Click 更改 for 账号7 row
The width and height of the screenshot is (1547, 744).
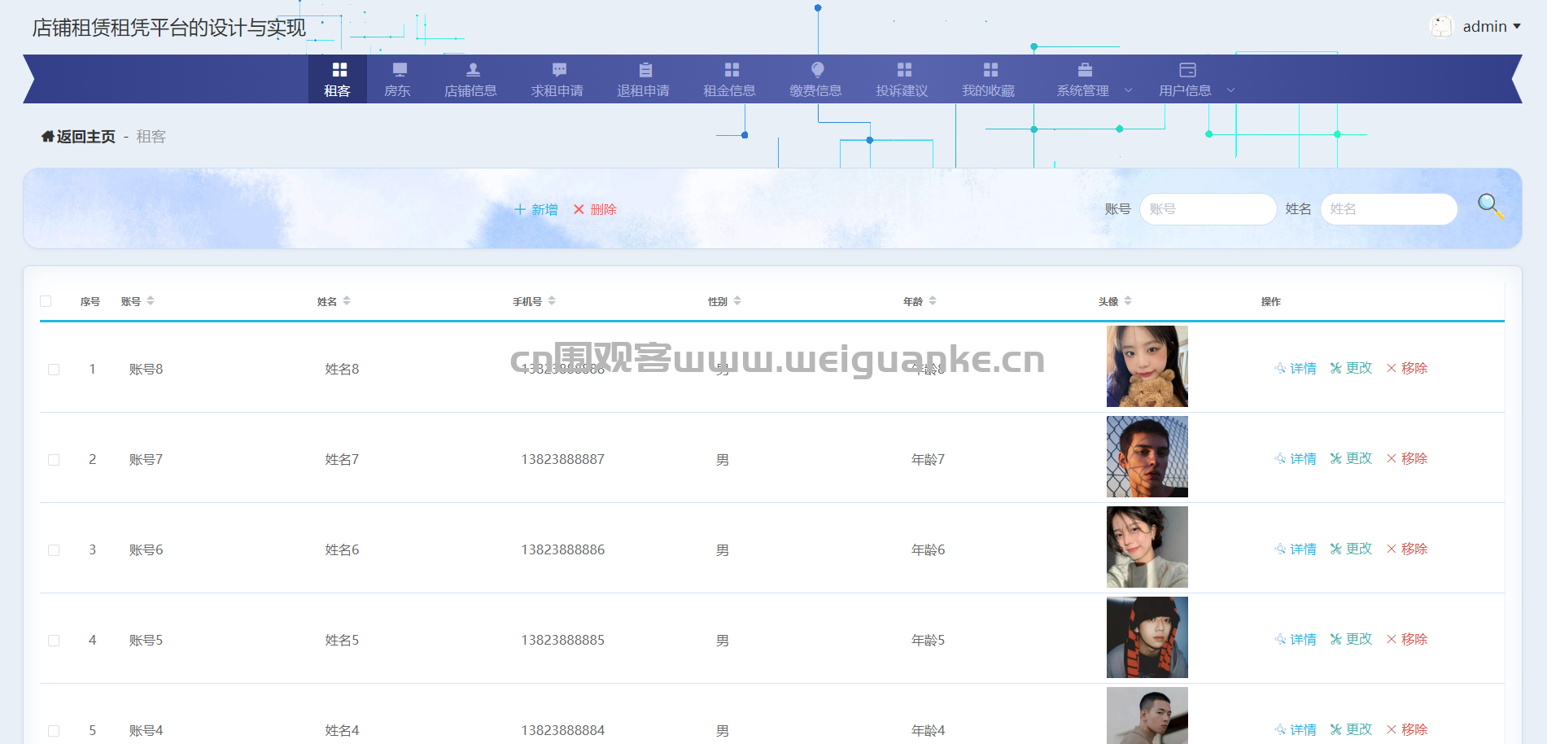tap(1351, 458)
